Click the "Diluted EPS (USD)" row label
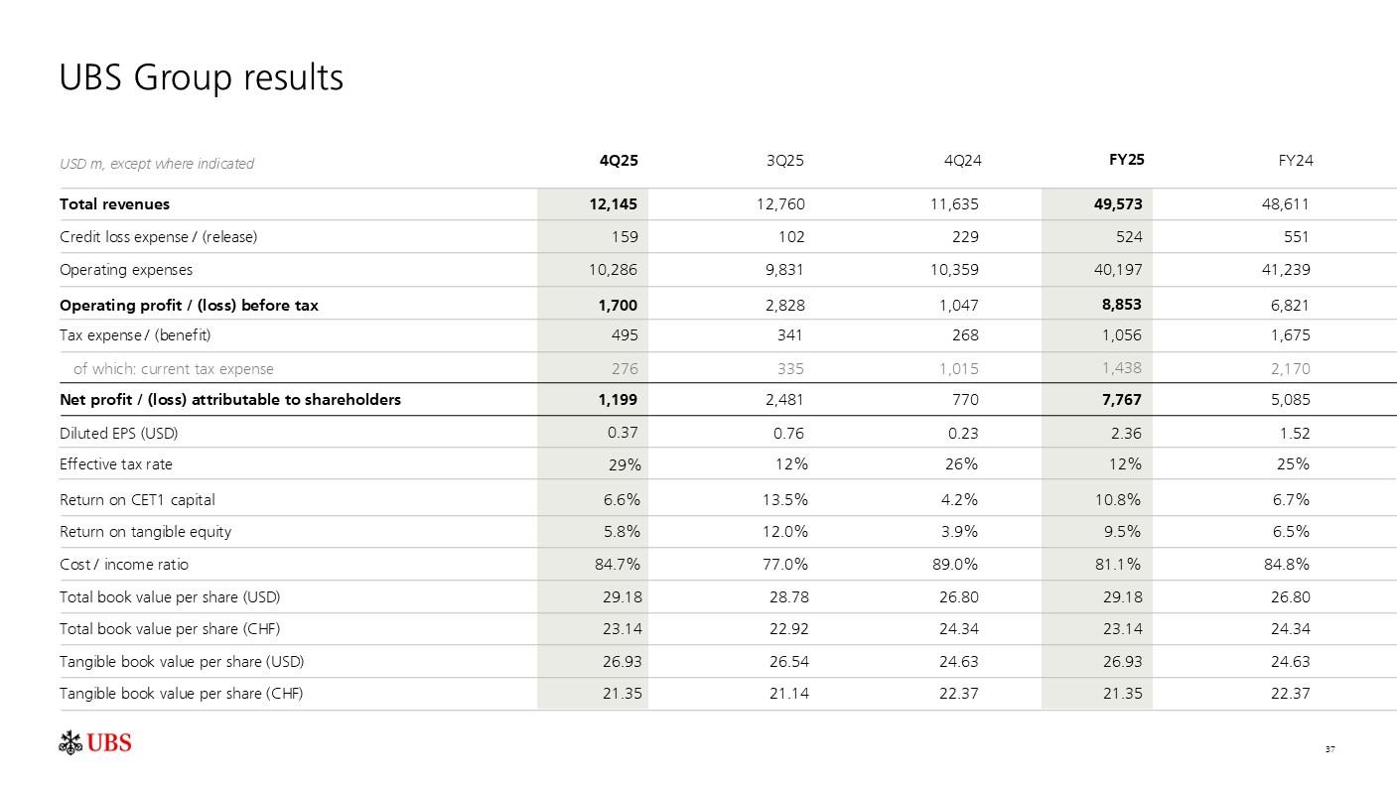Screen dimensions: 1397x786 [x=119, y=434]
